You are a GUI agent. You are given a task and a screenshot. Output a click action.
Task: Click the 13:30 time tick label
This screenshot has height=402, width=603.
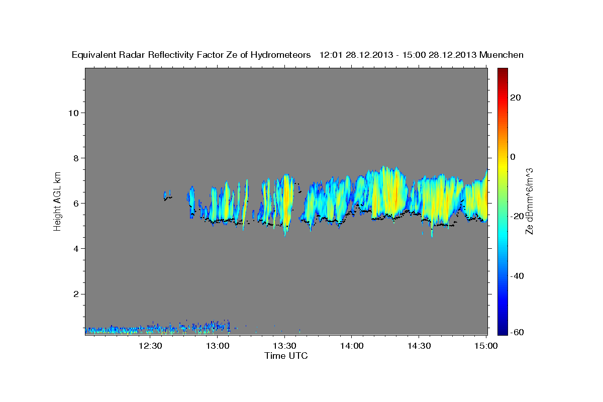pyautogui.click(x=284, y=346)
